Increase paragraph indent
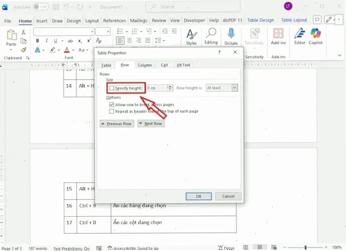This screenshot has height=251, width=346. point(174,31)
